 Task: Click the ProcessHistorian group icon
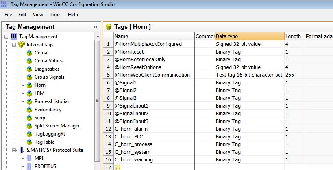29,101
